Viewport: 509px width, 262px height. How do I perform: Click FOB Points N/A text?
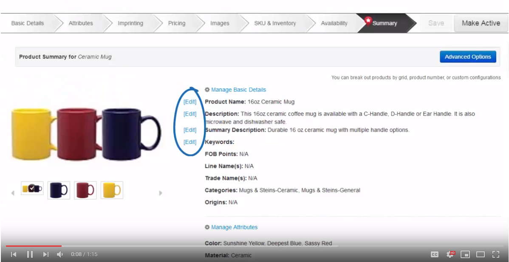pyautogui.click(x=226, y=154)
